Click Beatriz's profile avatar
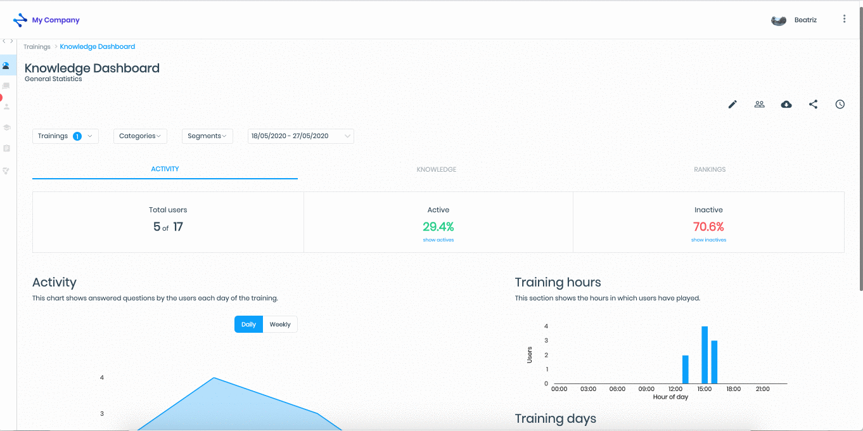The width and height of the screenshot is (863, 431). (x=779, y=20)
